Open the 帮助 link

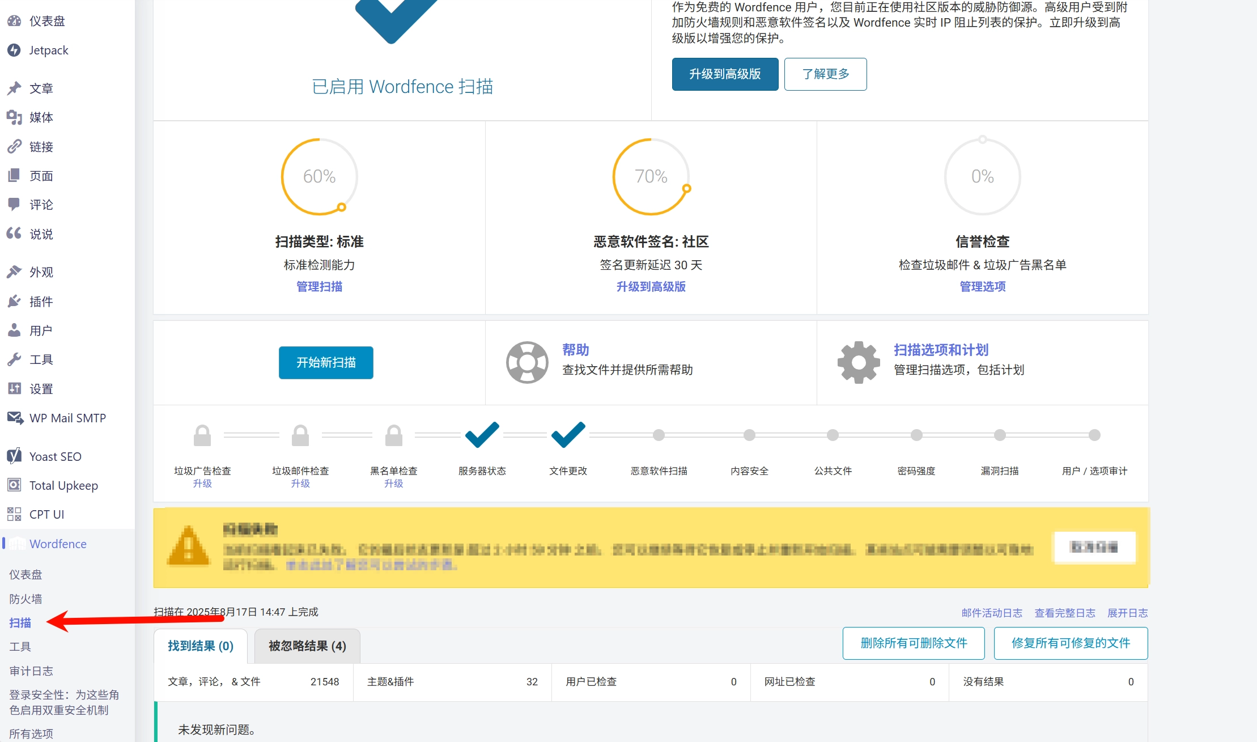575,350
